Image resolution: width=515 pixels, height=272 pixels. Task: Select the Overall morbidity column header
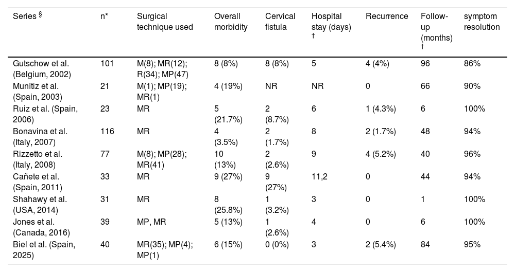click(231, 22)
